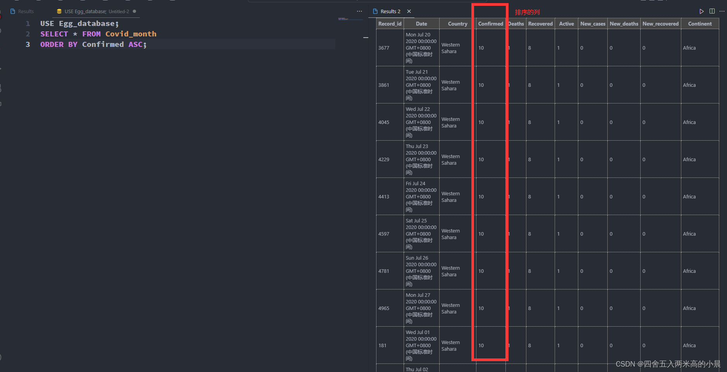Image resolution: width=727 pixels, height=372 pixels.
Task: Select the Record_id cell 4413
Action: click(x=390, y=196)
